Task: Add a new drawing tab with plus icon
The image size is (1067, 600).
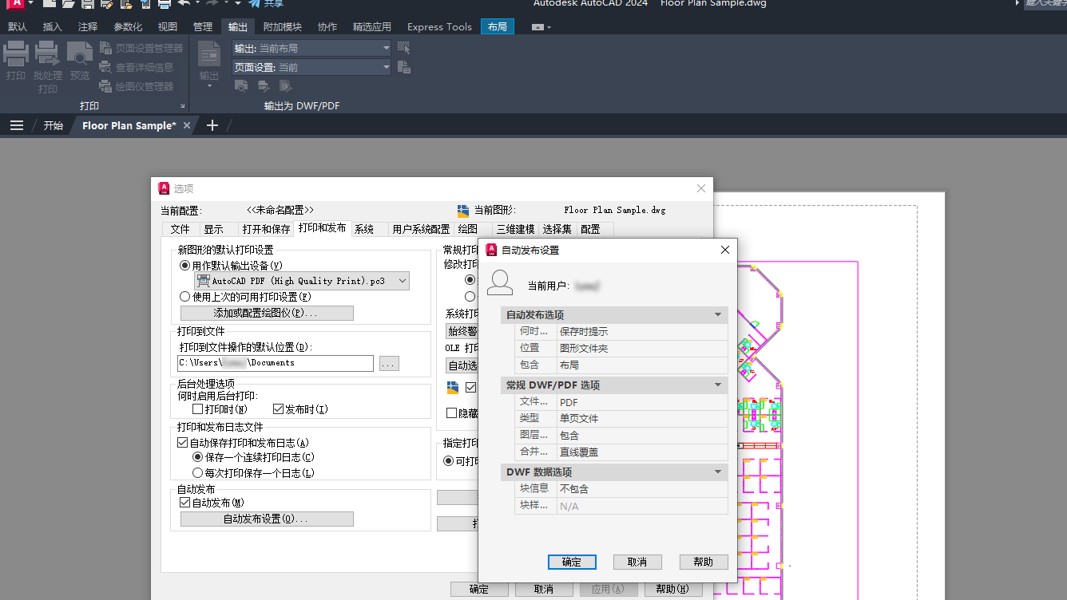Action: [x=212, y=125]
